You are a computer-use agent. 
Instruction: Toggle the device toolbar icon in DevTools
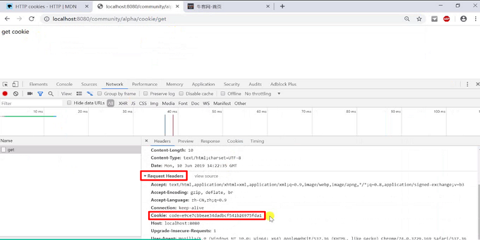16,84
